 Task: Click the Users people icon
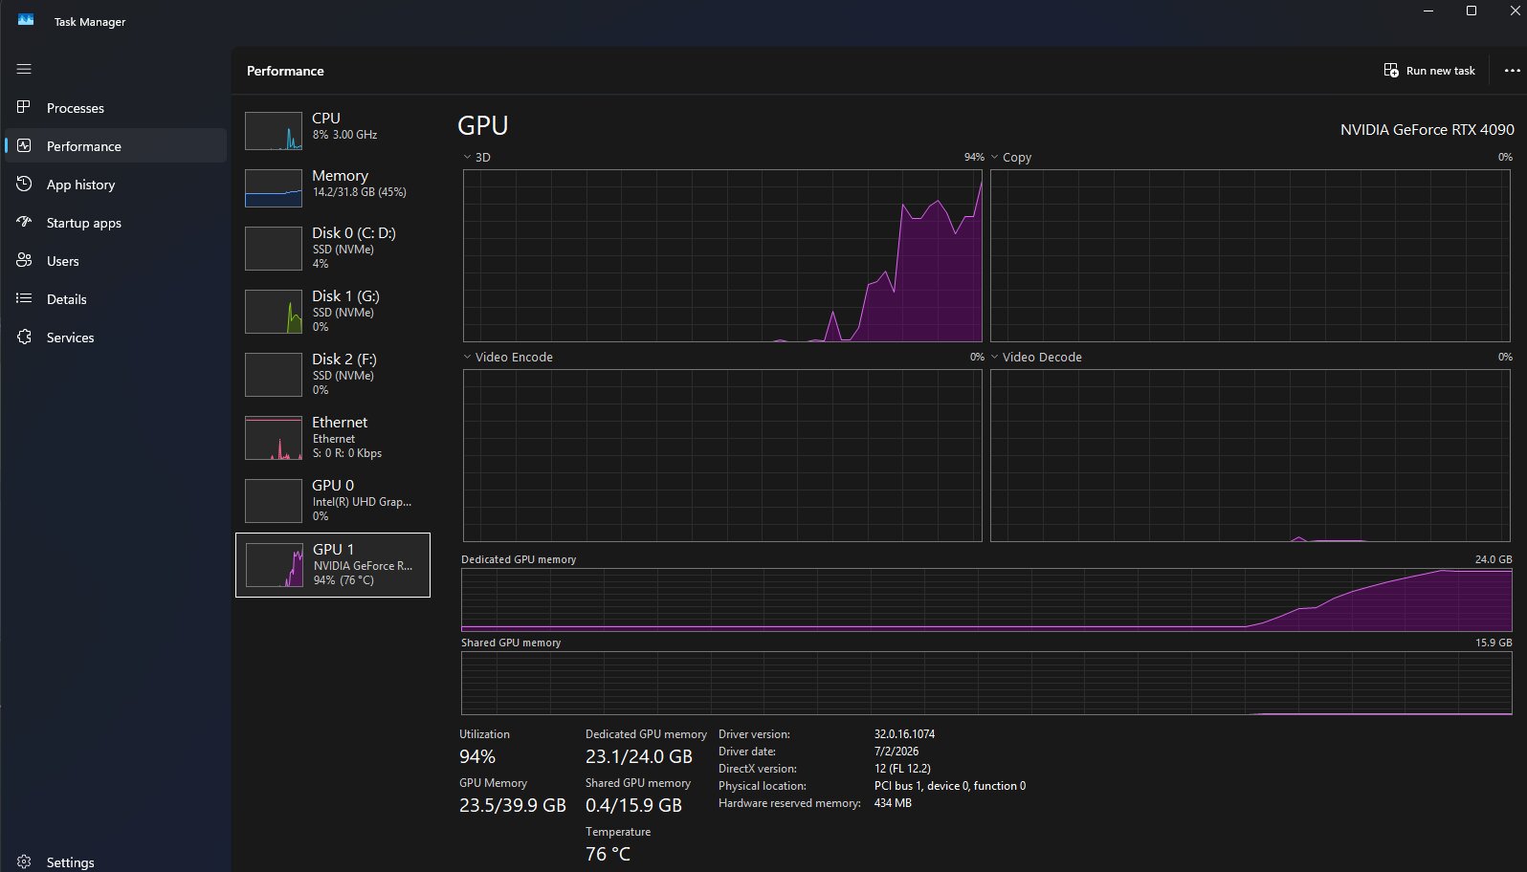point(24,260)
